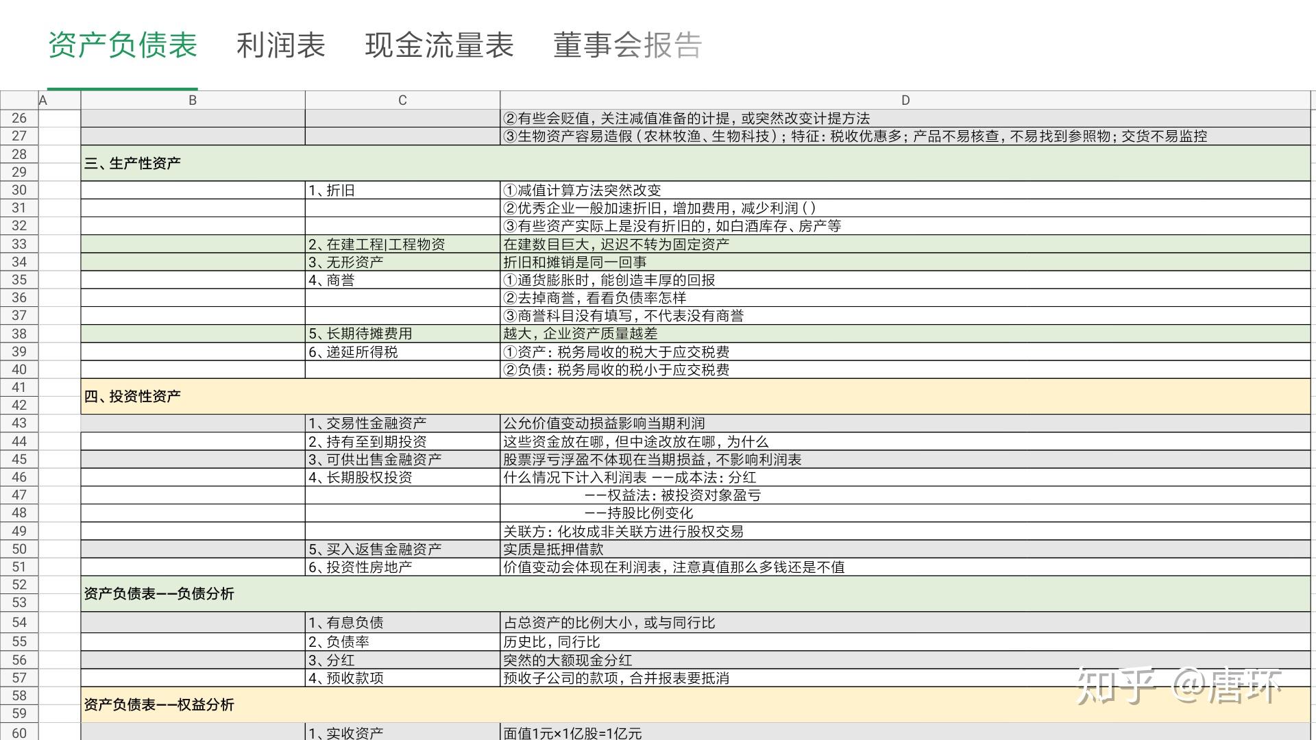The image size is (1316, 740).
Task: Click the cell 2、负债率
Action: 402,641
